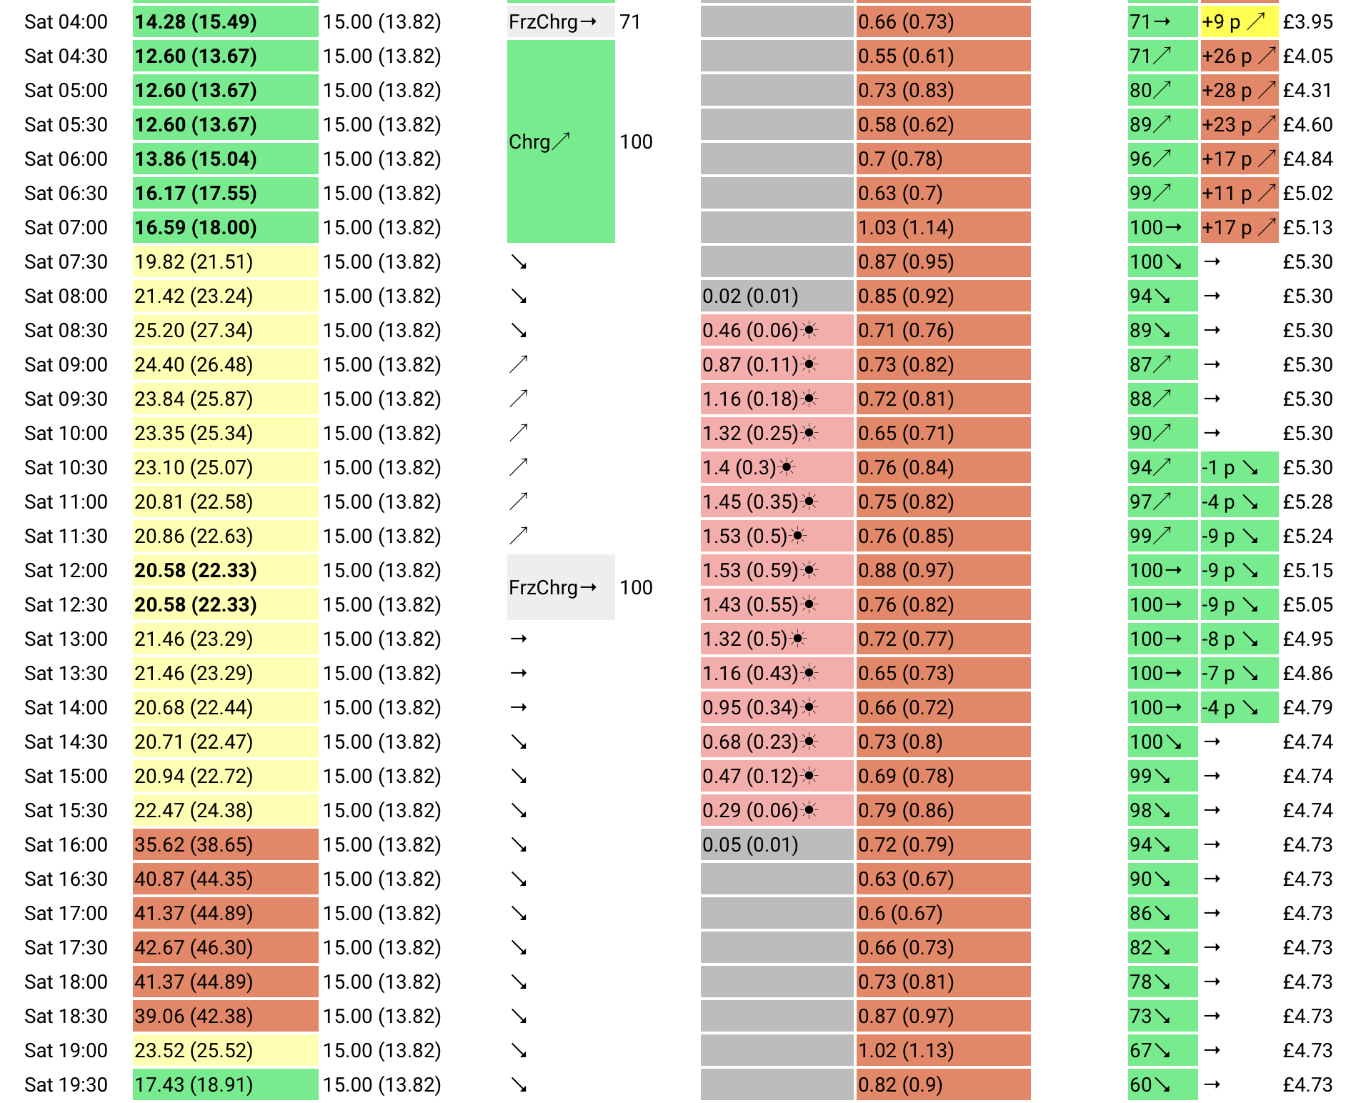This screenshot has width=1356, height=1103.
Task: Select the green Chrg block
Action: pyautogui.click(x=561, y=141)
